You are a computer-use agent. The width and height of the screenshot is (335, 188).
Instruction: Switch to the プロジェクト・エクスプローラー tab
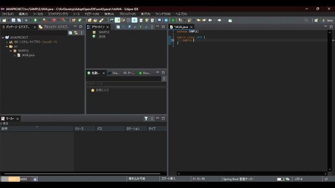tap(54, 27)
